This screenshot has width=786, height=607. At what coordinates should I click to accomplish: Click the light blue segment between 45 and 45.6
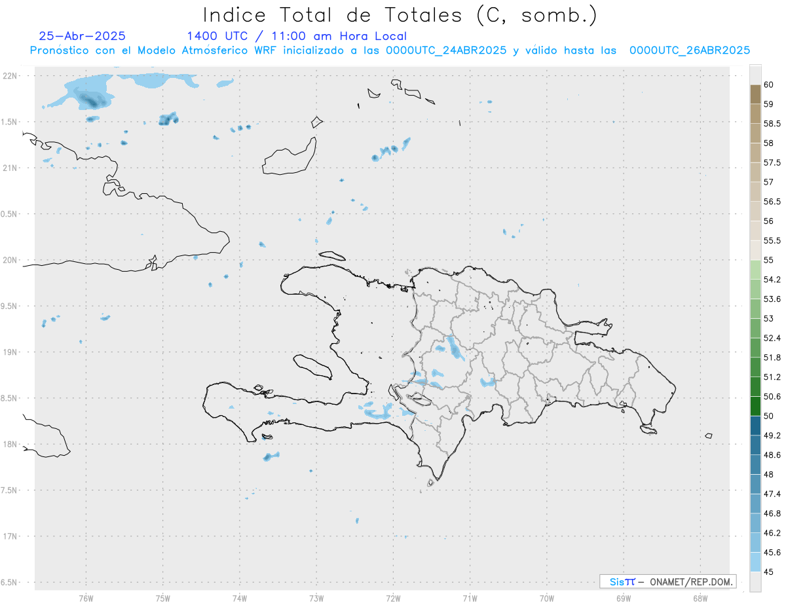click(755, 562)
